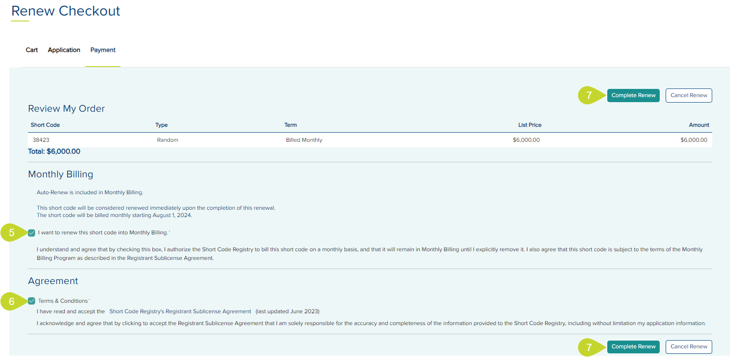
Task: Select the Payment tab
Action: pos(103,50)
